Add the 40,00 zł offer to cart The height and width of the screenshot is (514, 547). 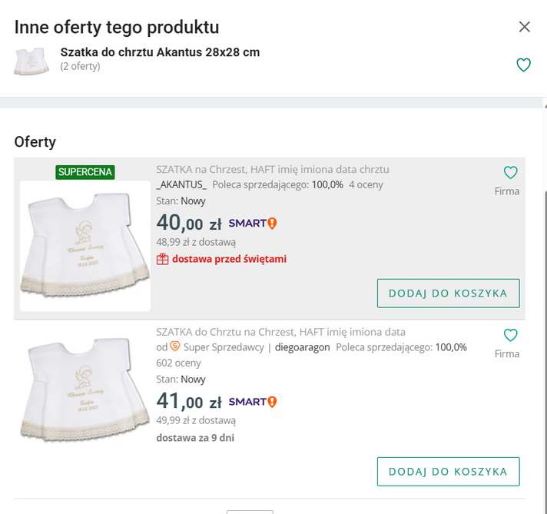coord(448,293)
